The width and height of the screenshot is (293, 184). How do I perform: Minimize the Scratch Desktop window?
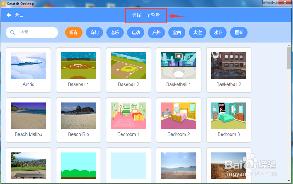click(266, 2)
